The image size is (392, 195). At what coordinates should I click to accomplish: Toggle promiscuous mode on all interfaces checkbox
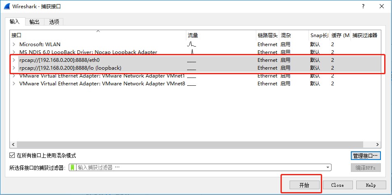click(x=12, y=156)
